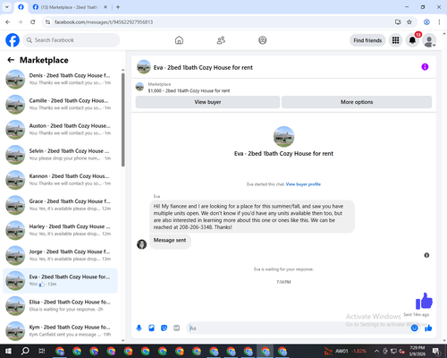
Task: Open the Groups icon in top navigation
Action: 263,40
